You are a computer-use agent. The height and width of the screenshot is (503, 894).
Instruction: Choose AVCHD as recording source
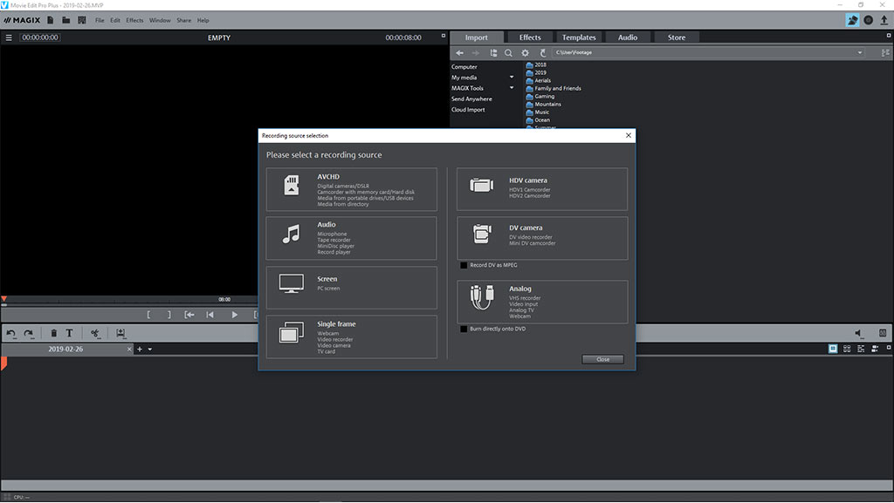coord(351,189)
